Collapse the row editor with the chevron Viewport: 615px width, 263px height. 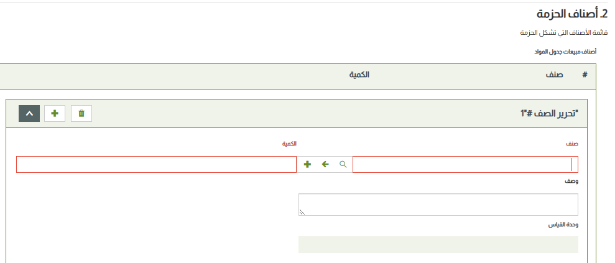[29, 113]
